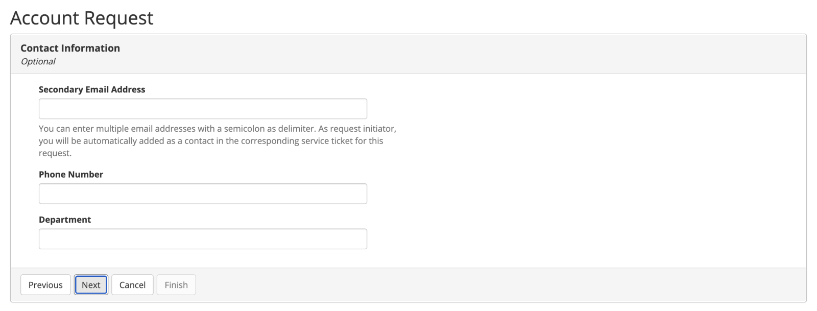Viewport: 817px width, 311px height.
Task: Click the Department field label
Action: pos(65,220)
